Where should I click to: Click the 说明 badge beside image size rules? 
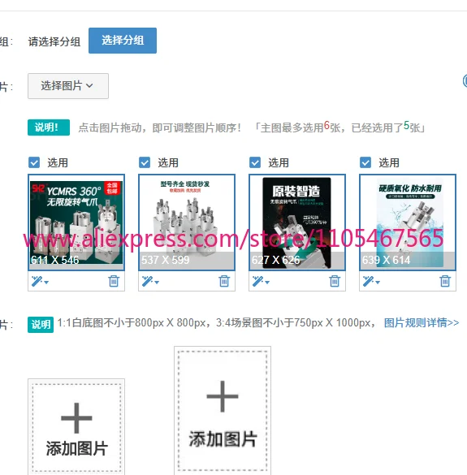coord(41,325)
